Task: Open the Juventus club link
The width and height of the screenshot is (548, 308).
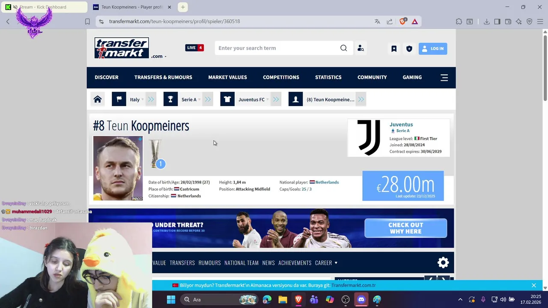Action: click(401, 124)
